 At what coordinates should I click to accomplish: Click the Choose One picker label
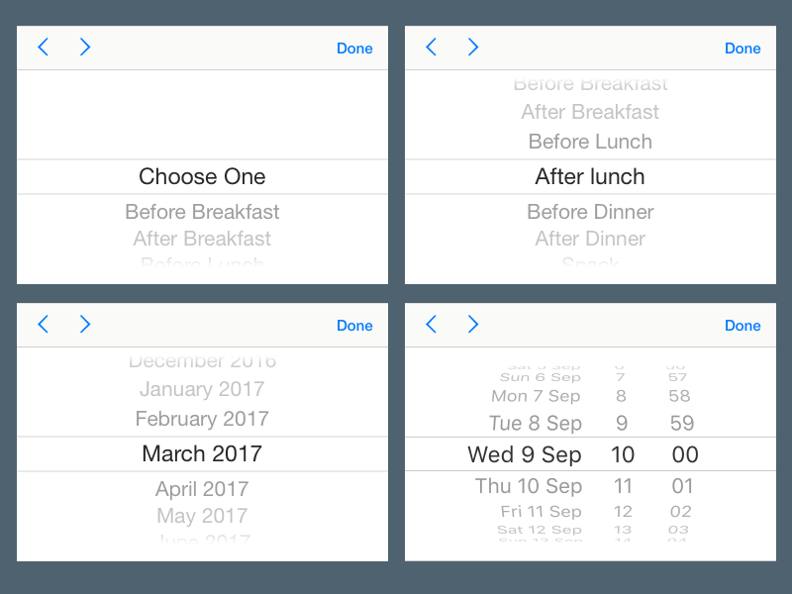(202, 176)
